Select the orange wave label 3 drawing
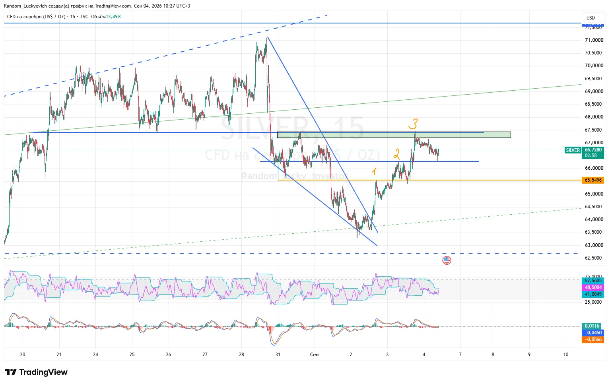 [413, 124]
